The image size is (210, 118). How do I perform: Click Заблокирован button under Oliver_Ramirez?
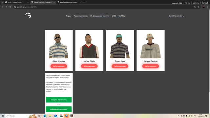pyautogui.click(x=59, y=66)
